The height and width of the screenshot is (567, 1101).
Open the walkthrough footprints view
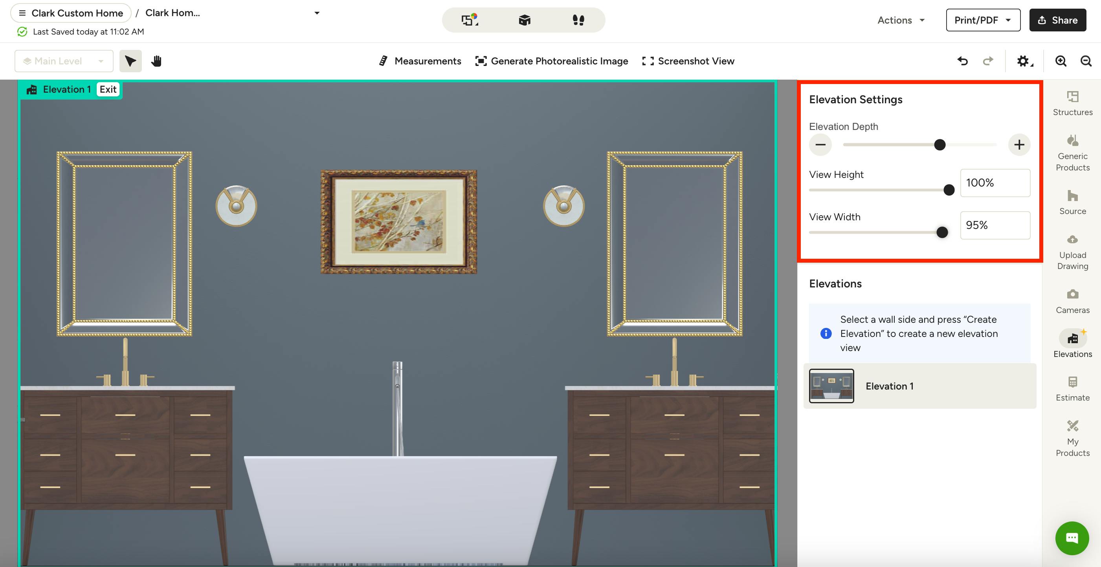click(578, 20)
